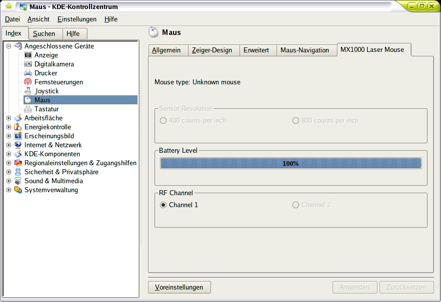The width and height of the screenshot is (441, 302).
Task: Click the Joystick icon in tree
Action: coord(28,91)
